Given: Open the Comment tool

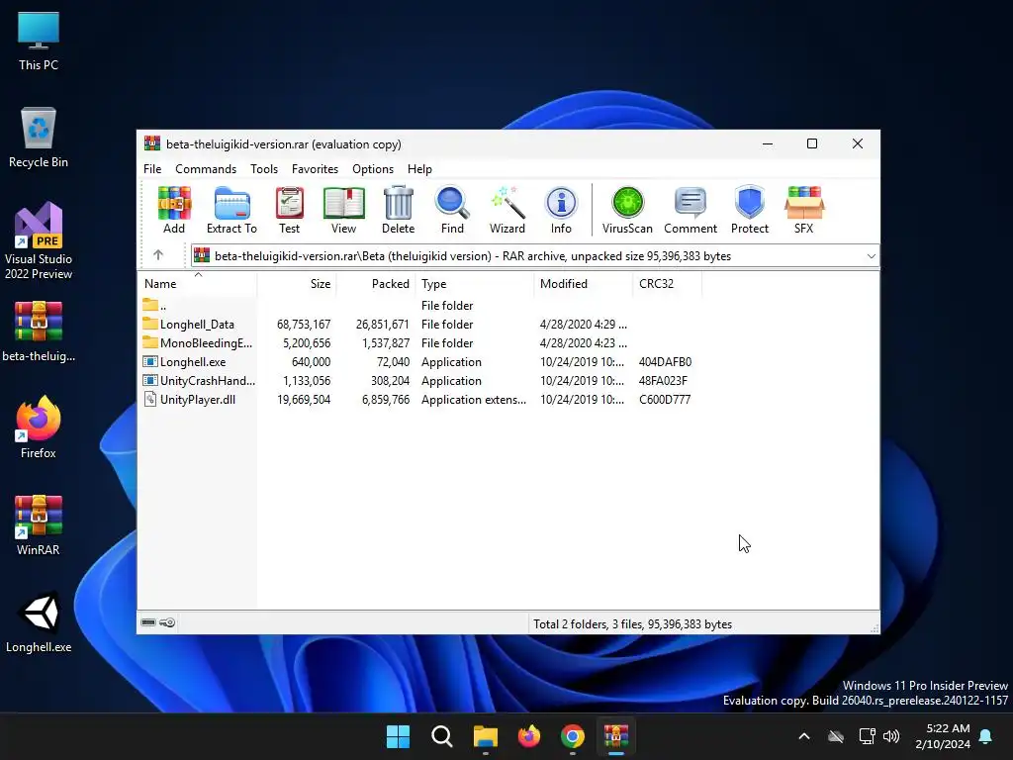Looking at the screenshot, I should coord(690,210).
